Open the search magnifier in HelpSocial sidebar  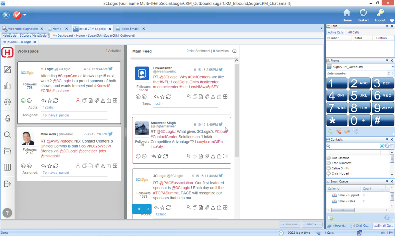pyautogui.click(x=7, y=135)
